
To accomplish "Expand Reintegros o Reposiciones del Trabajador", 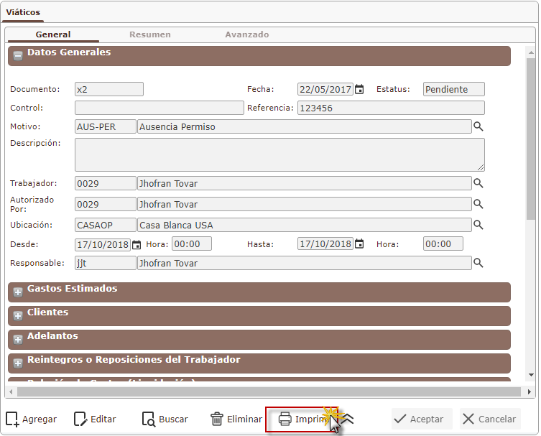I will pos(18,363).
